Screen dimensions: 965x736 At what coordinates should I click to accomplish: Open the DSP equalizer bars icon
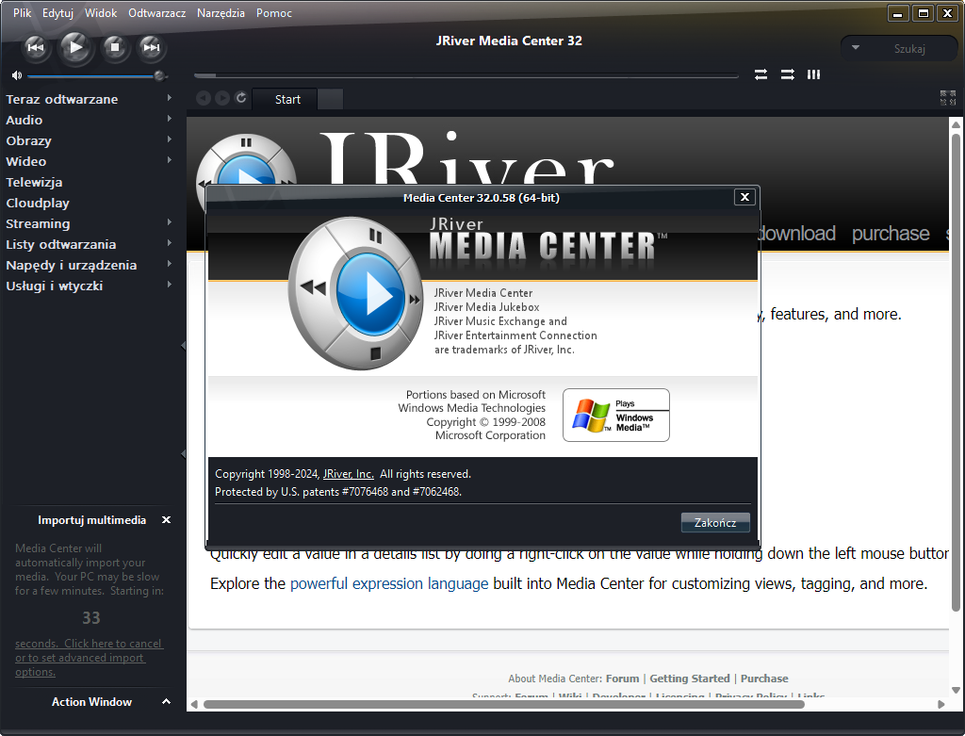813,74
